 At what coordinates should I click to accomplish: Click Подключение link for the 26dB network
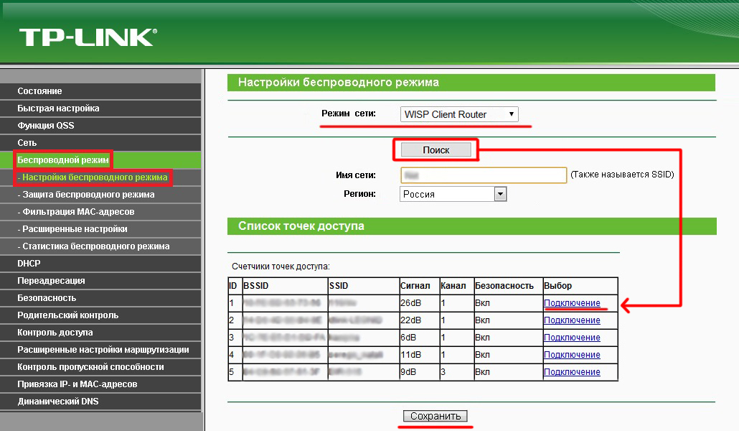(x=572, y=303)
